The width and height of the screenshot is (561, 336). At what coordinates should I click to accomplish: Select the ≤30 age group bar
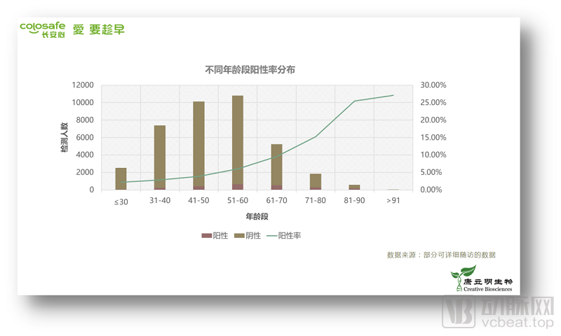point(121,178)
